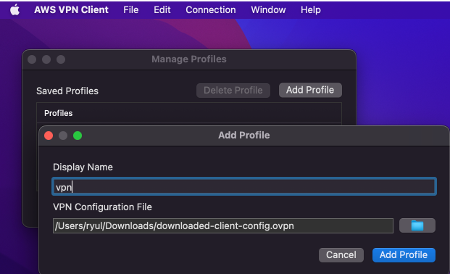Focus the Display Name text field

tap(244, 187)
